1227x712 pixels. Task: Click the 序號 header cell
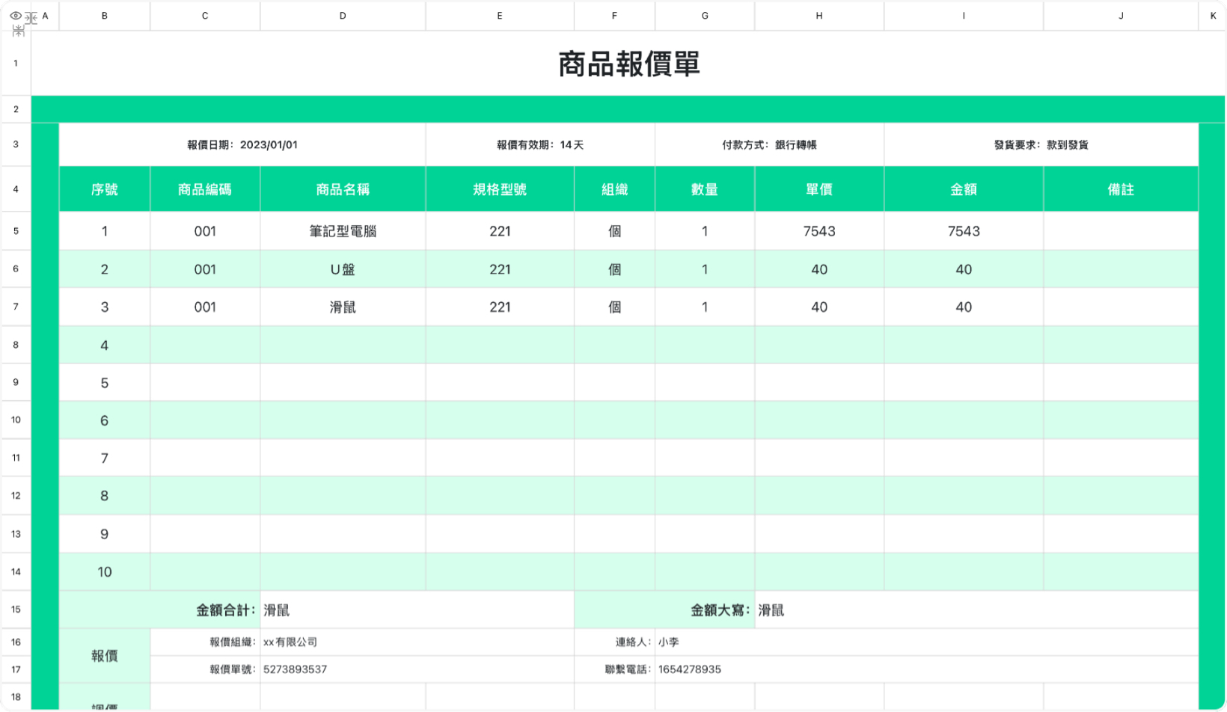click(x=105, y=189)
